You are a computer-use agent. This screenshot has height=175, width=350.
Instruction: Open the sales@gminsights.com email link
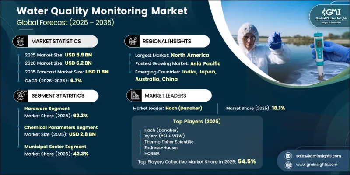pyautogui.click(x=318, y=156)
